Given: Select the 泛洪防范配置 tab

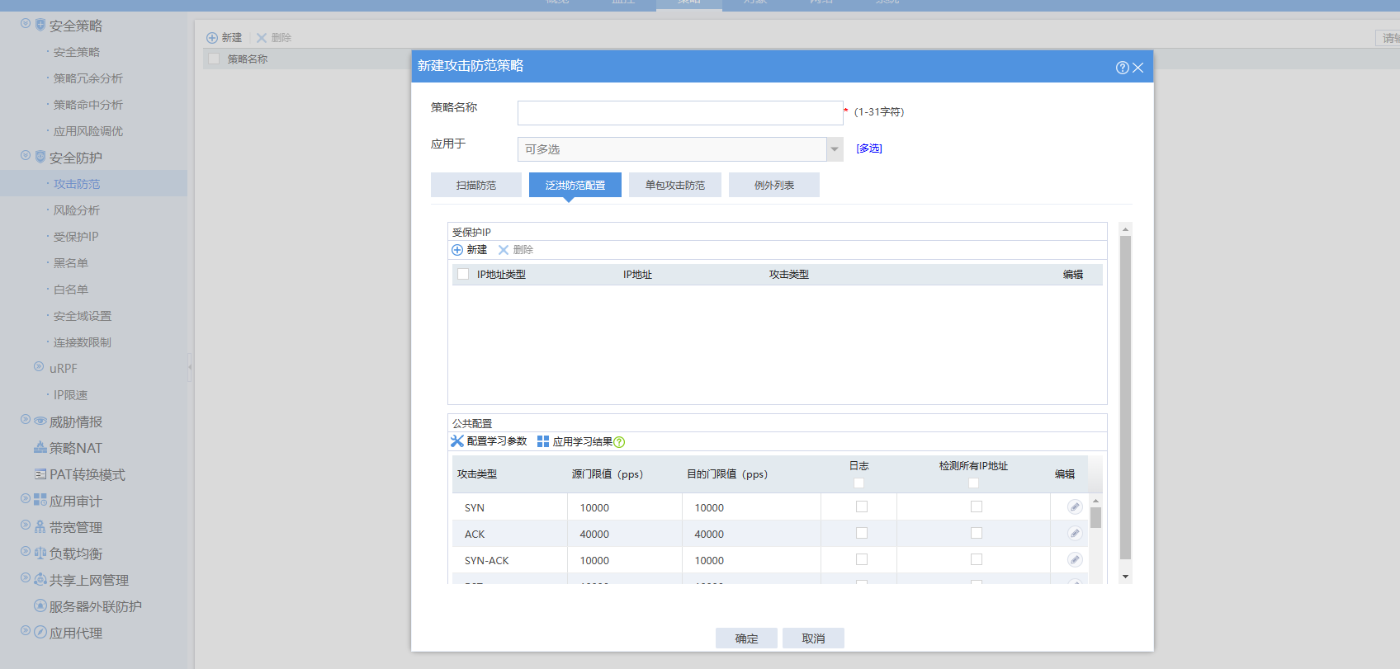Looking at the screenshot, I should [575, 185].
